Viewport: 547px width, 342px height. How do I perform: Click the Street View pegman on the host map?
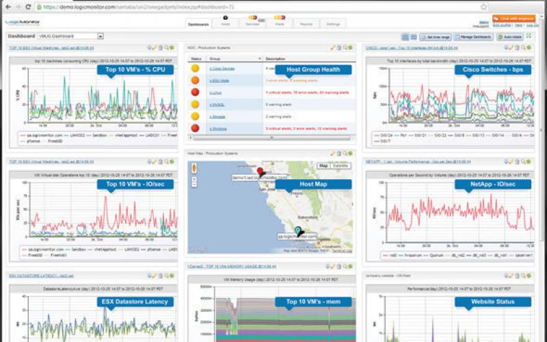[193, 166]
